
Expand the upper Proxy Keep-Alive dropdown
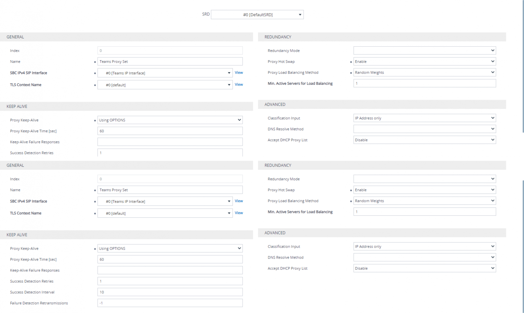[170, 120]
